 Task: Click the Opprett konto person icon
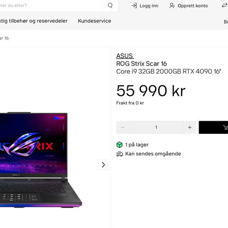[172, 6]
